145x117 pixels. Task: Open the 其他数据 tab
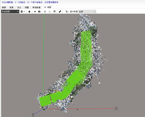(36, 7)
